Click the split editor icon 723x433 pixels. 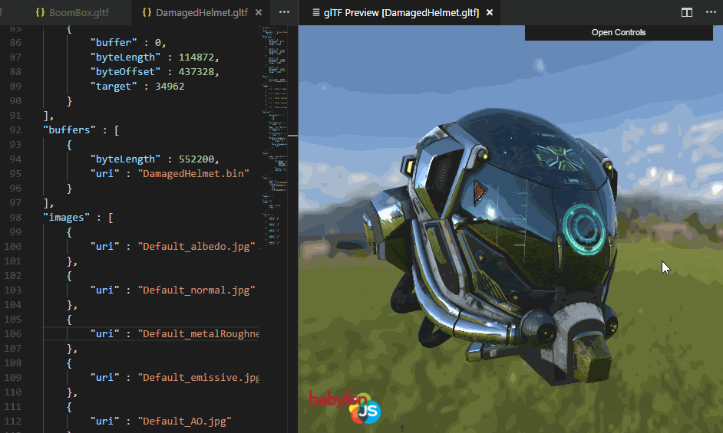click(x=687, y=12)
